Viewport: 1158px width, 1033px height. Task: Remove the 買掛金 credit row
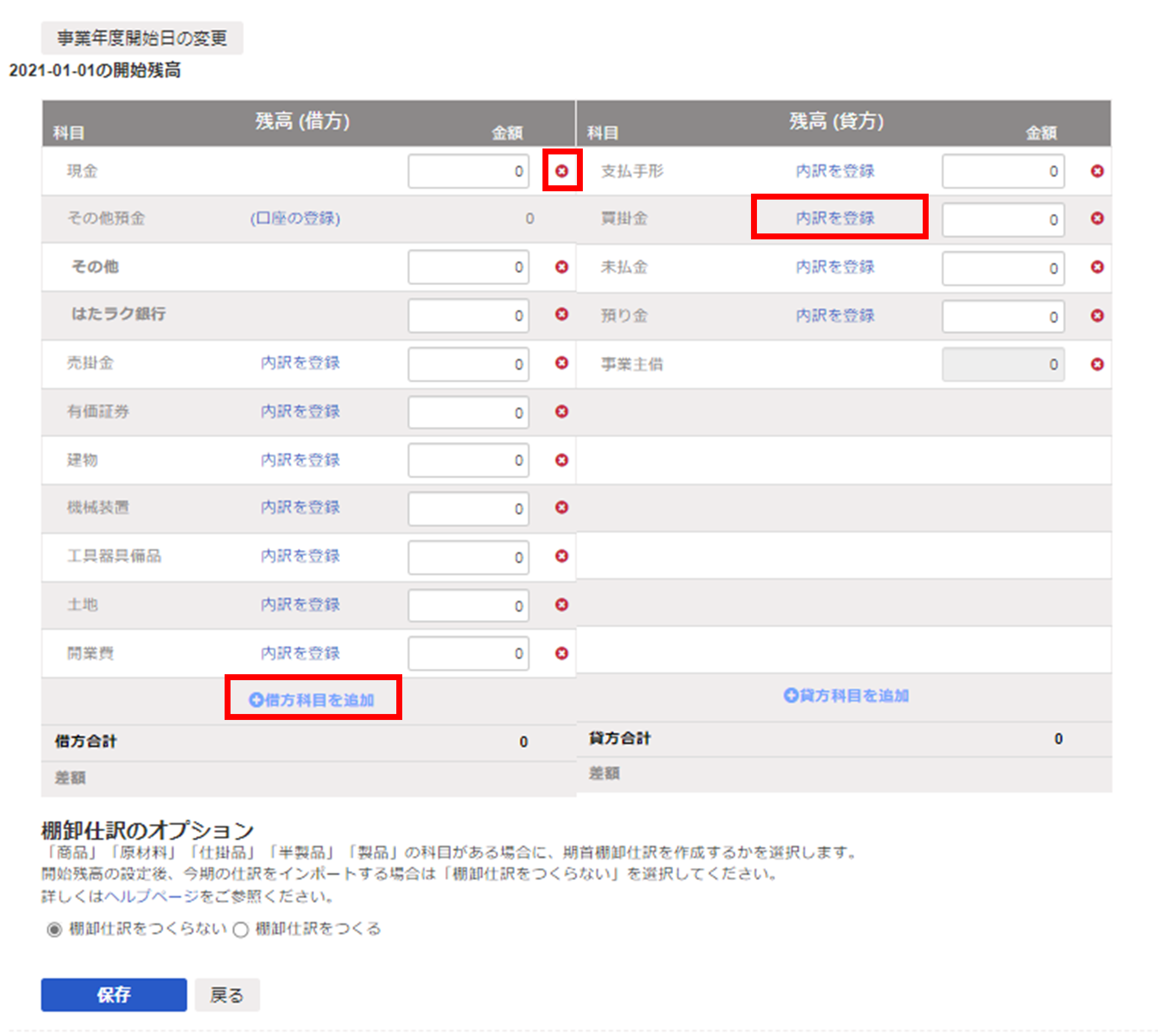[1097, 219]
